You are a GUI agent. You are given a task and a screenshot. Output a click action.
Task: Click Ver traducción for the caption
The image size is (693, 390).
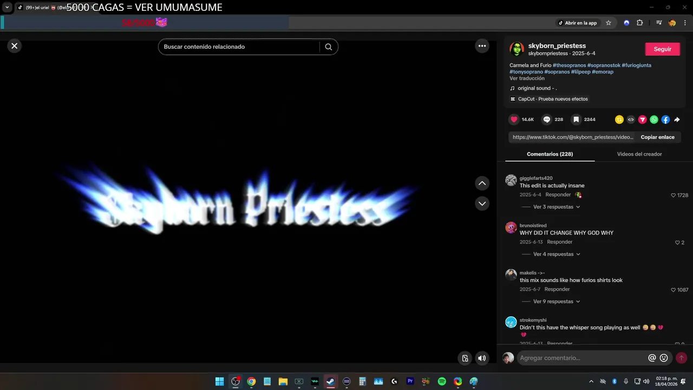(x=527, y=78)
